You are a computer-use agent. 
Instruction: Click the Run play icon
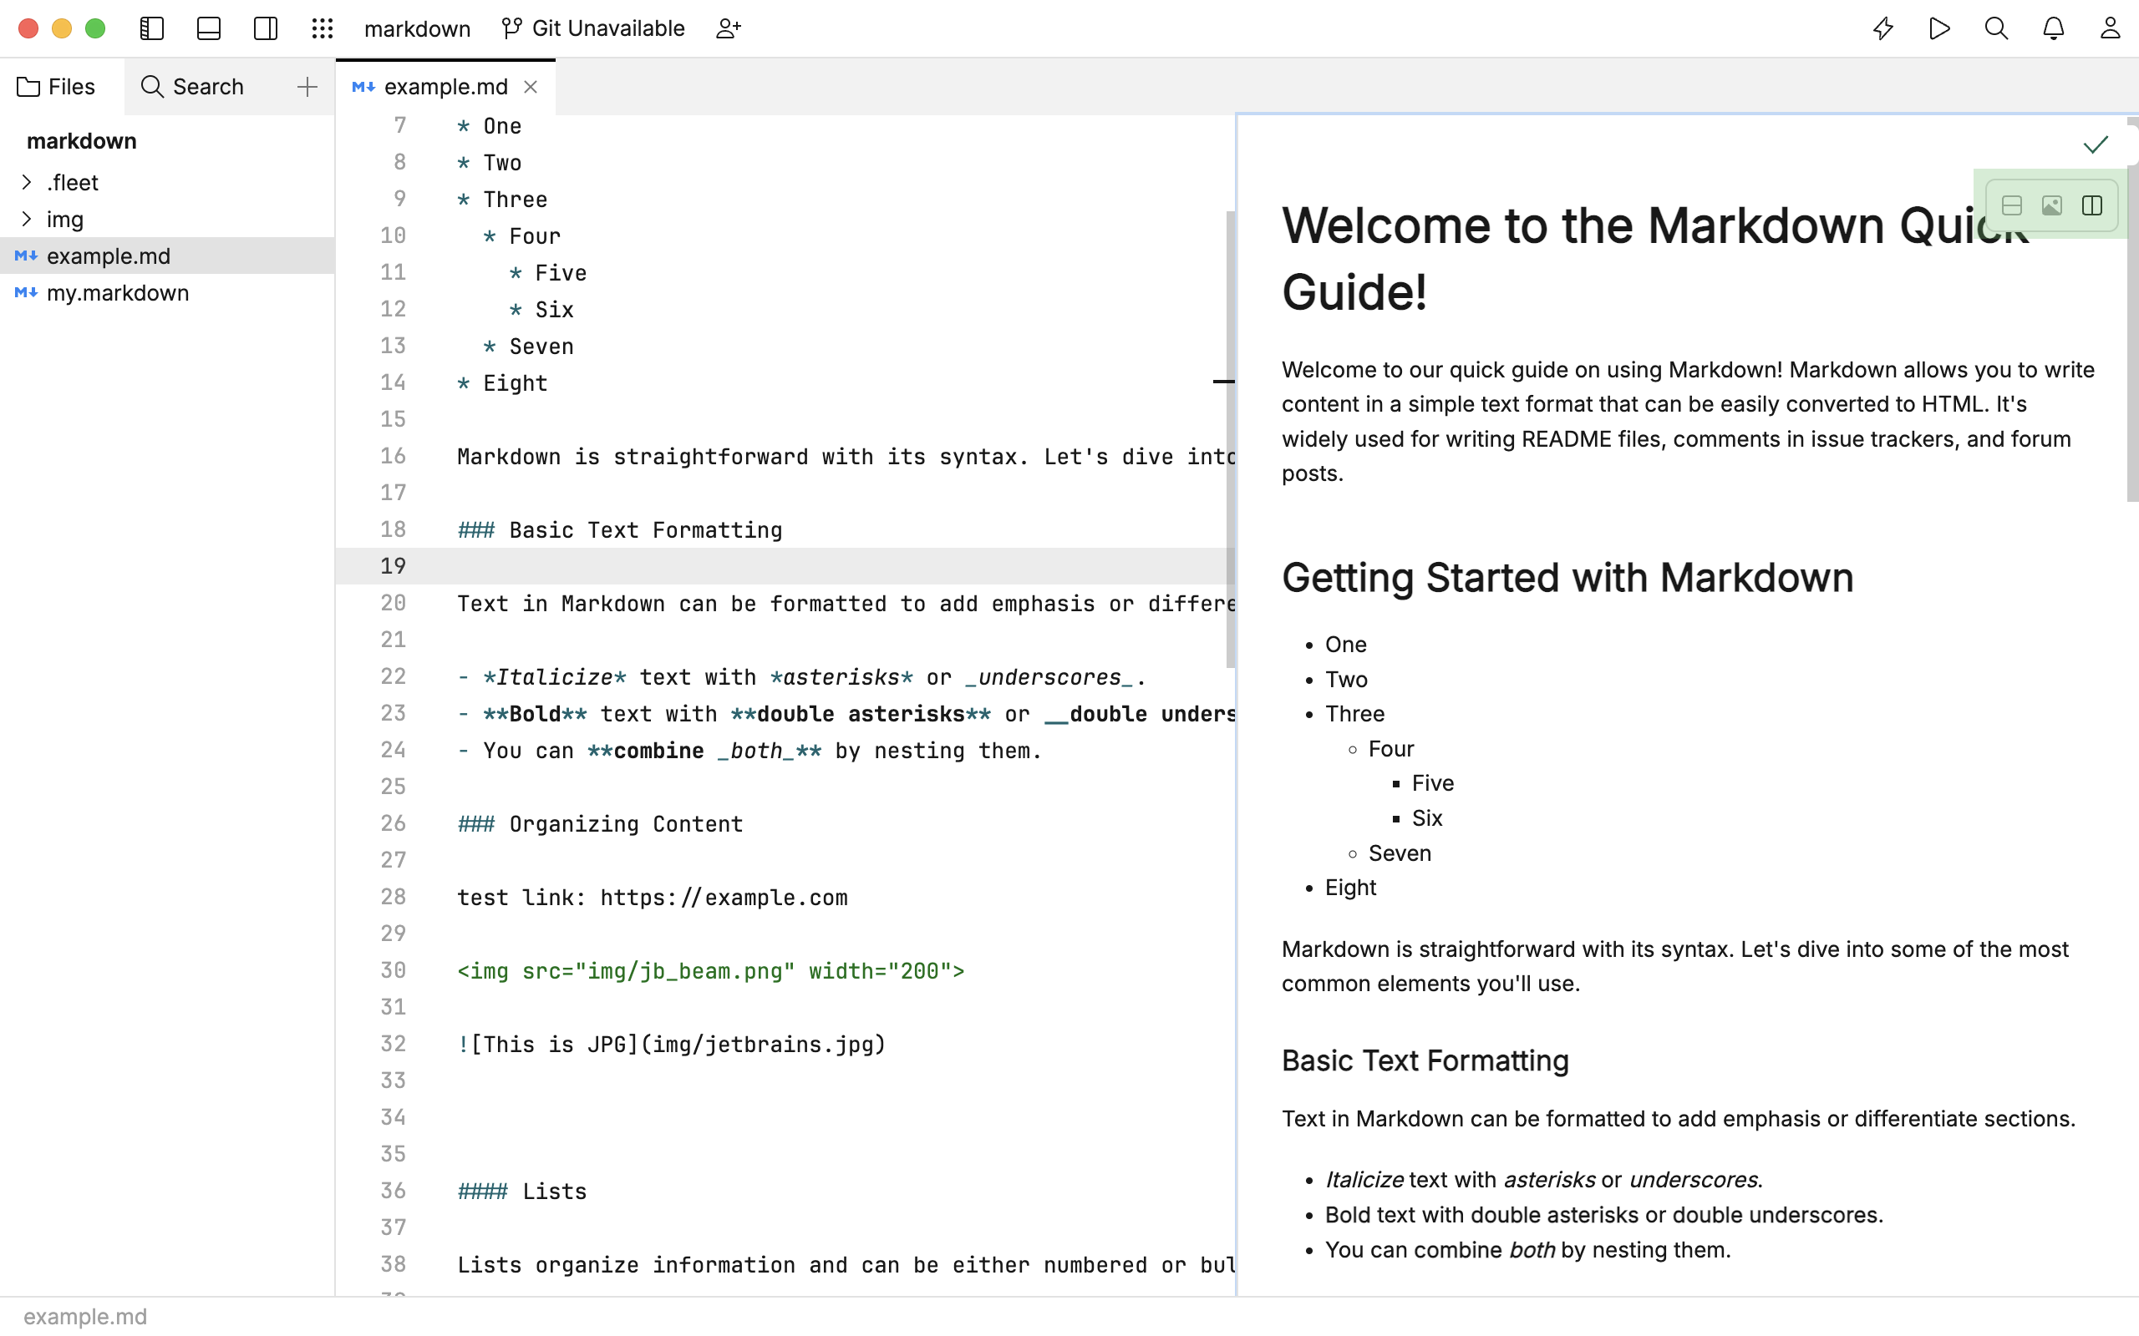point(1939,28)
